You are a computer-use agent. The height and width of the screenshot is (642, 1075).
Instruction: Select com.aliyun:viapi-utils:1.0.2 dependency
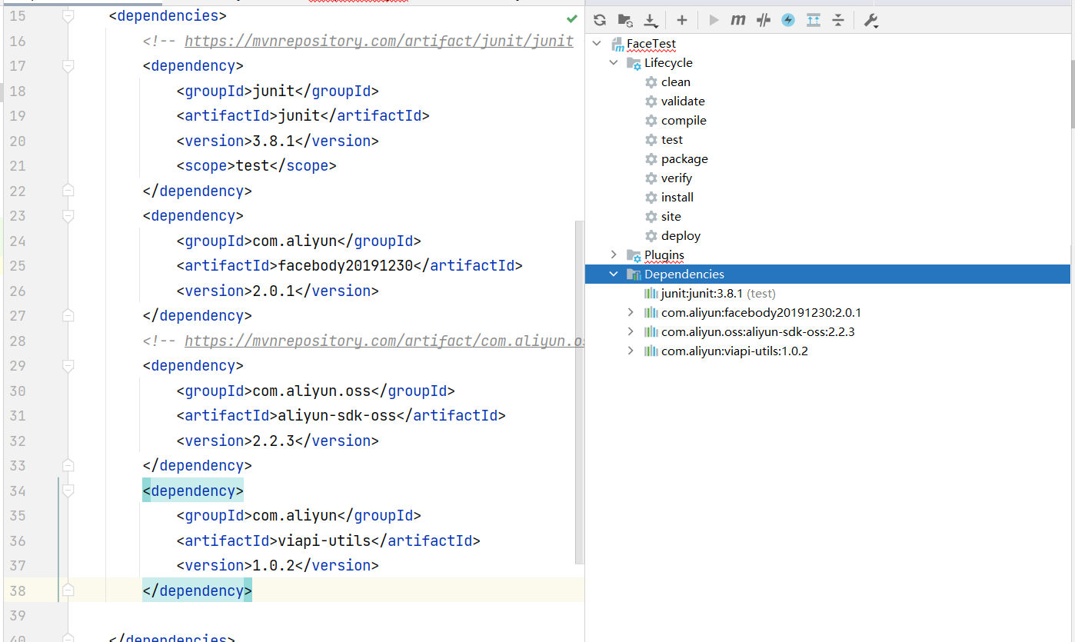coord(734,351)
